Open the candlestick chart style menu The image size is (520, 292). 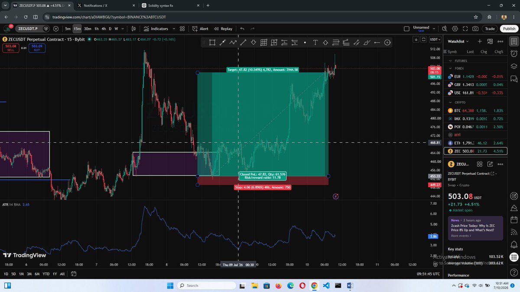tap(133, 29)
